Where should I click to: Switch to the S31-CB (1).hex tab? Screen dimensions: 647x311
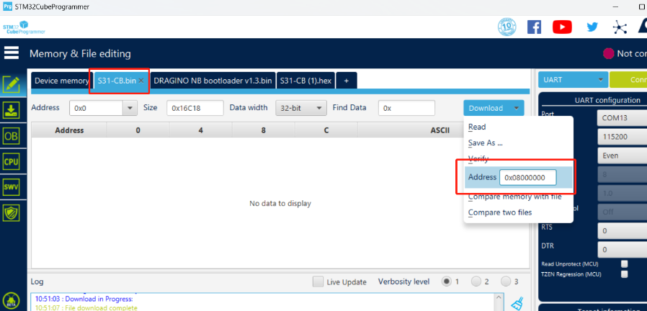pyautogui.click(x=305, y=81)
